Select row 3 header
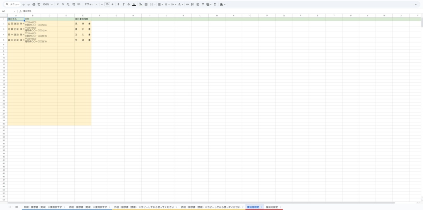Image resolution: width=423 pixels, height=210 pixels. (4, 29)
